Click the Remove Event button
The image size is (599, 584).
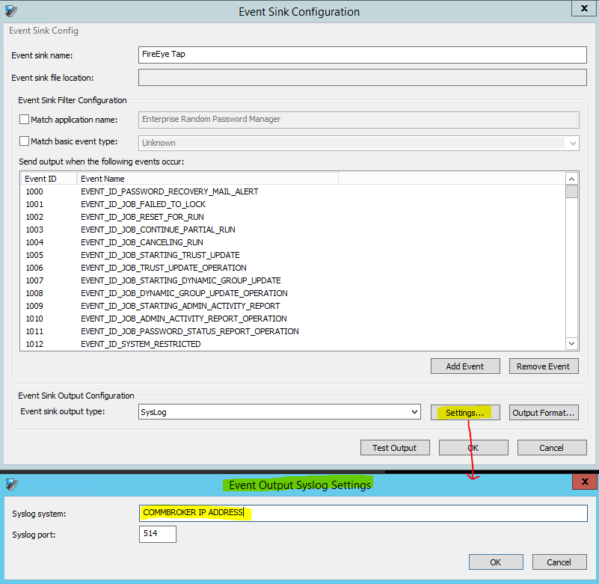click(543, 366)
